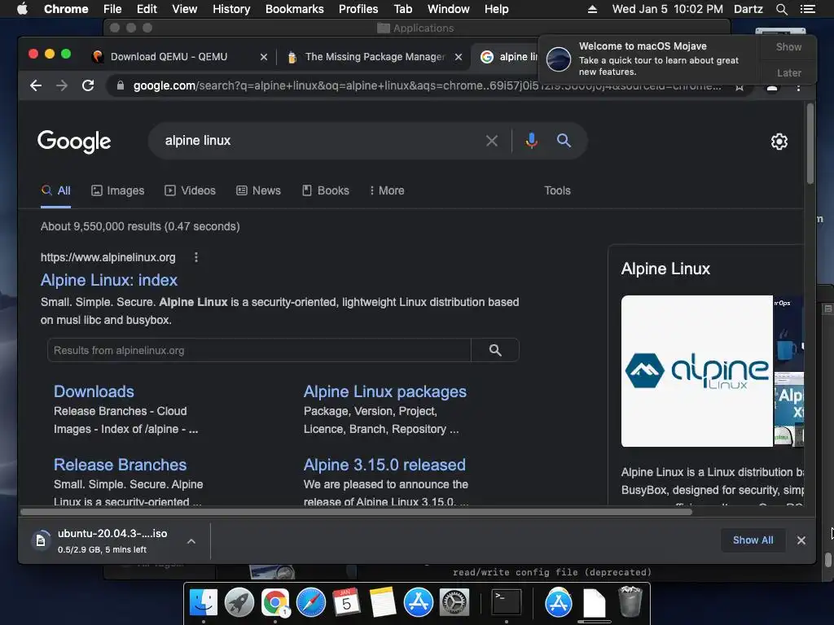The height and width of the screenshot is (625, 834).
Task: Open the Alpine Linux: index result
Action: [109, 280]
